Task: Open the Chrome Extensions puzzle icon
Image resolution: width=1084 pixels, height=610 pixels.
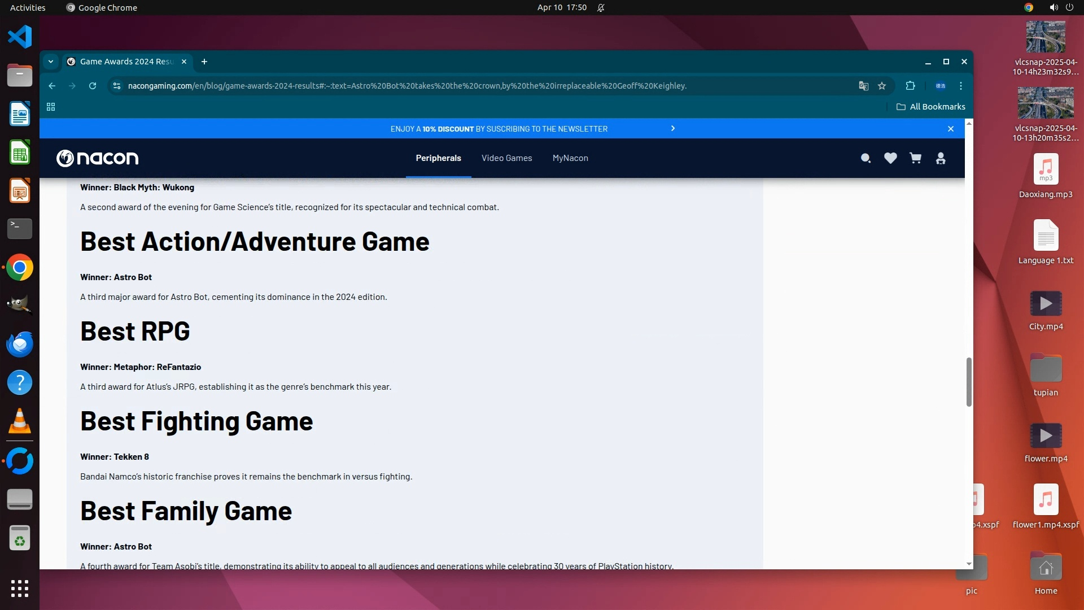Action: (x=910, y=86)
